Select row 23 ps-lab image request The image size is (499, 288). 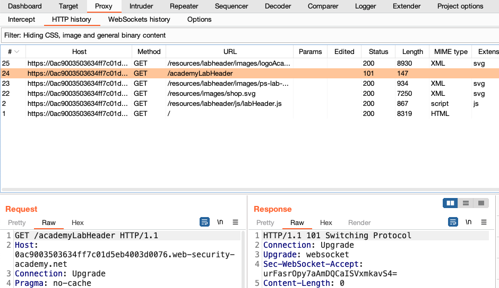click(249, 84)
